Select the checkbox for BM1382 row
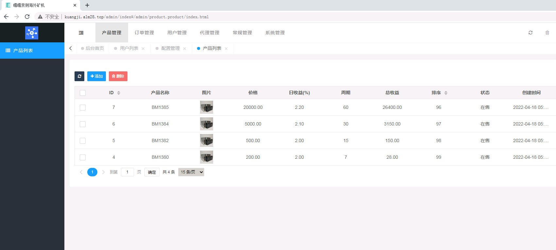Image resolution: width=556 pixels, height=250 pixels. 83,141
